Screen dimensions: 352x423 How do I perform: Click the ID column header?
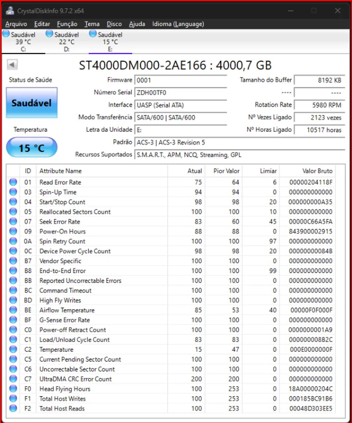(28, 171)
